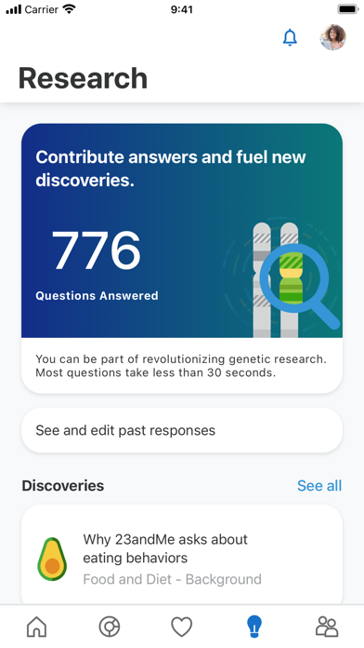Tap the revolutionizing genetic research description text
364x648 pixels.
point(181,366)
